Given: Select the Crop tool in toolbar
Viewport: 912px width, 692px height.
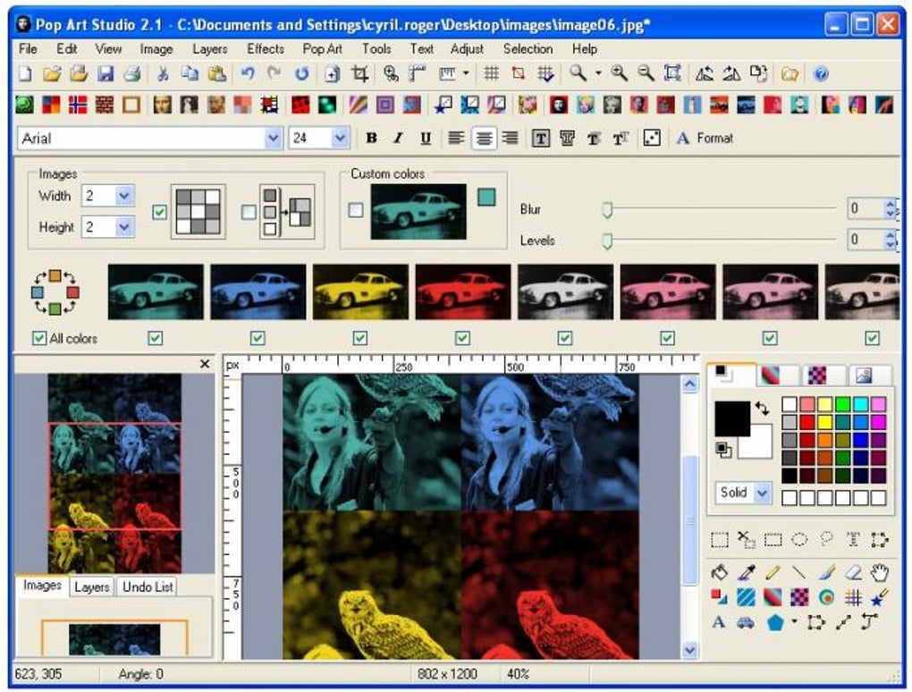Looking at the screenshot, I should (360, 74).
